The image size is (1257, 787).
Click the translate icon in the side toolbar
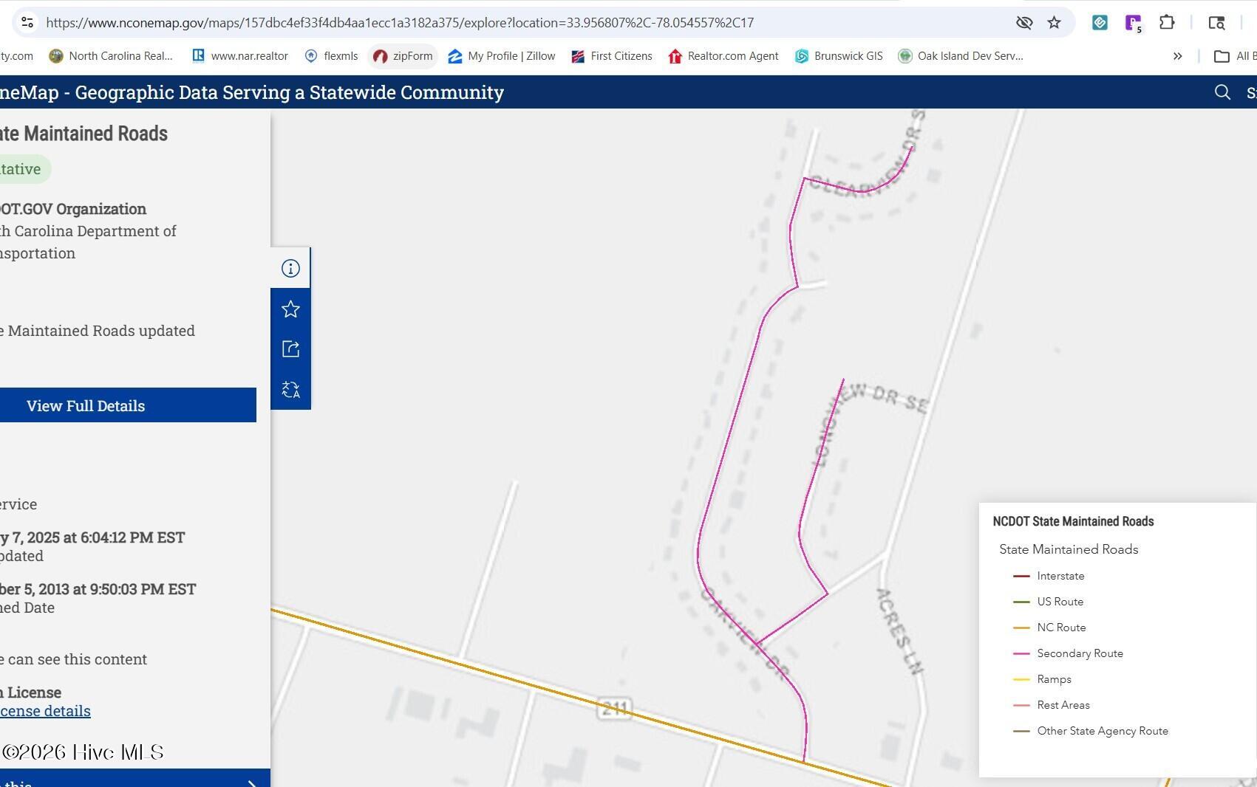coord(290,390)
